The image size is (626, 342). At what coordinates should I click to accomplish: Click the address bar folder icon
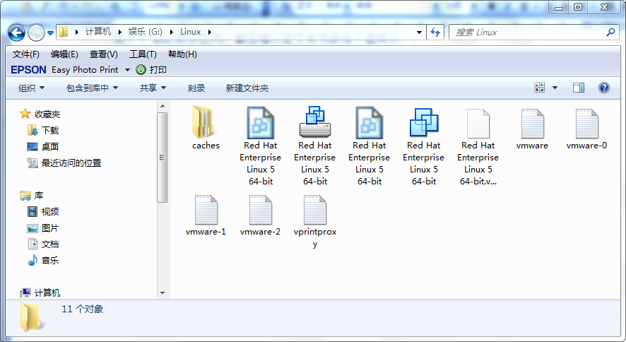click(63, 32)
